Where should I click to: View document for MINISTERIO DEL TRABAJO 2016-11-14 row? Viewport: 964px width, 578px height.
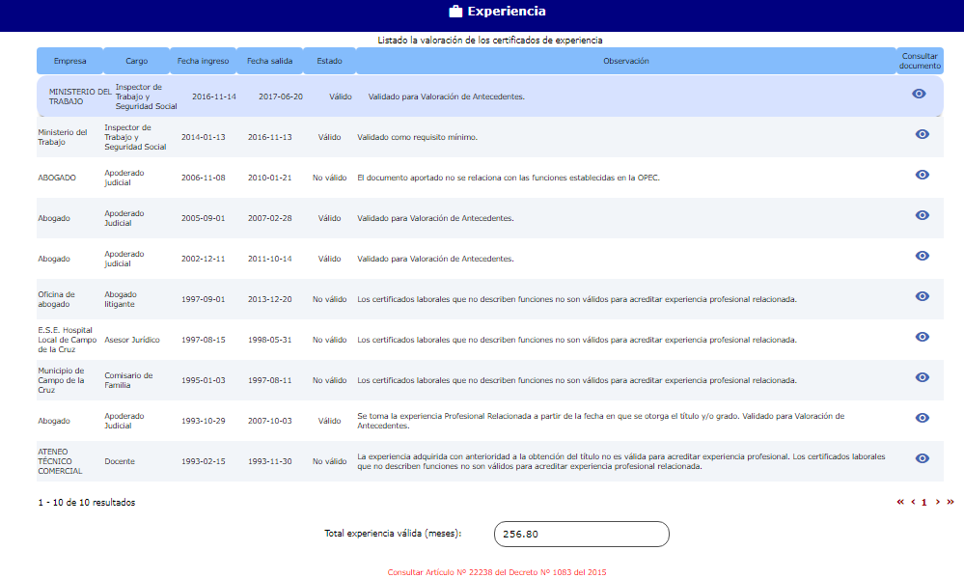click(x=919, y=94)
